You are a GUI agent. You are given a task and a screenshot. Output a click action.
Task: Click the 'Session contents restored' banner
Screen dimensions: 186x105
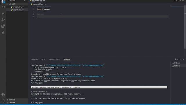pyautogui.click(x=99, y=87)
